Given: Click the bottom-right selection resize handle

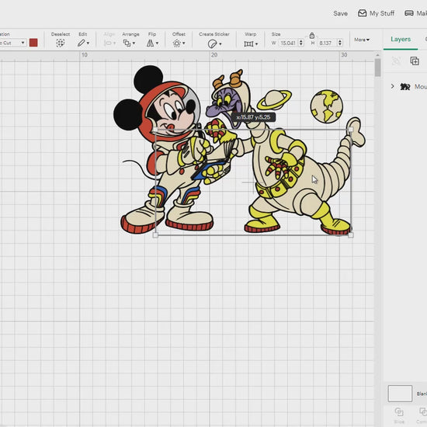Looking at the screenshot, I should pyautogui.click(x=351, y=235).
